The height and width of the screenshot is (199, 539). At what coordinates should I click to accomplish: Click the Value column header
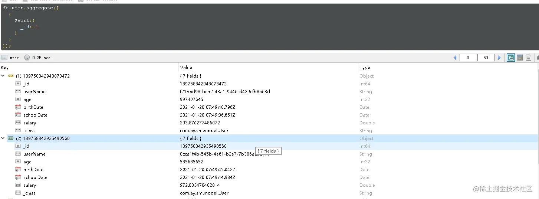186,68
